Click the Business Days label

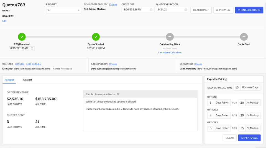(250, 87)
